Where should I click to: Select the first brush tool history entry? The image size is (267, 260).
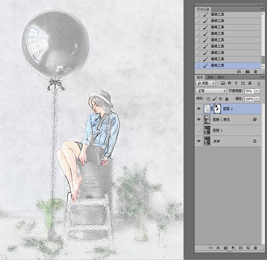click(228, 14)
